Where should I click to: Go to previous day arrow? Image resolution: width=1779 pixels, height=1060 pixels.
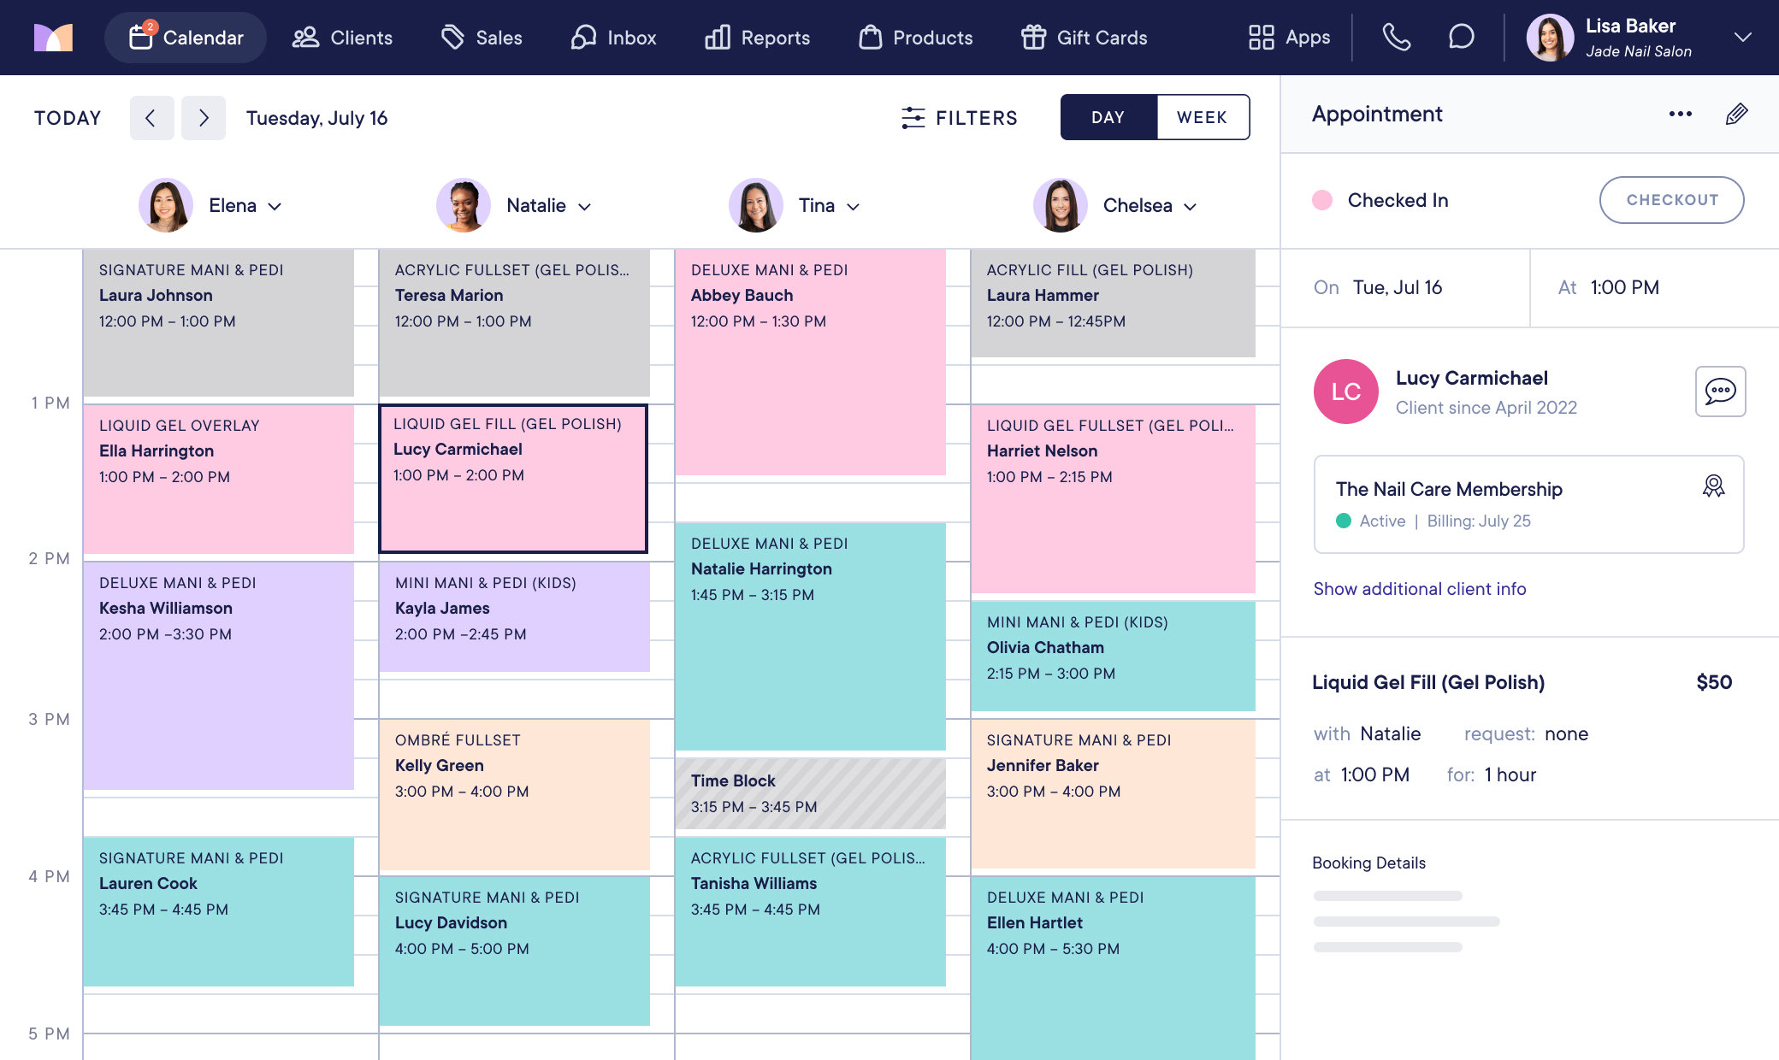(151, 118)
